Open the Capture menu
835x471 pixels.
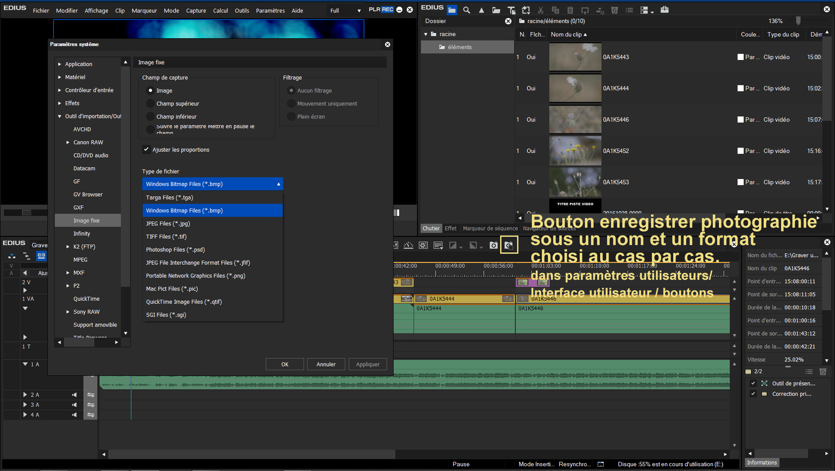[x=196, y=10]
